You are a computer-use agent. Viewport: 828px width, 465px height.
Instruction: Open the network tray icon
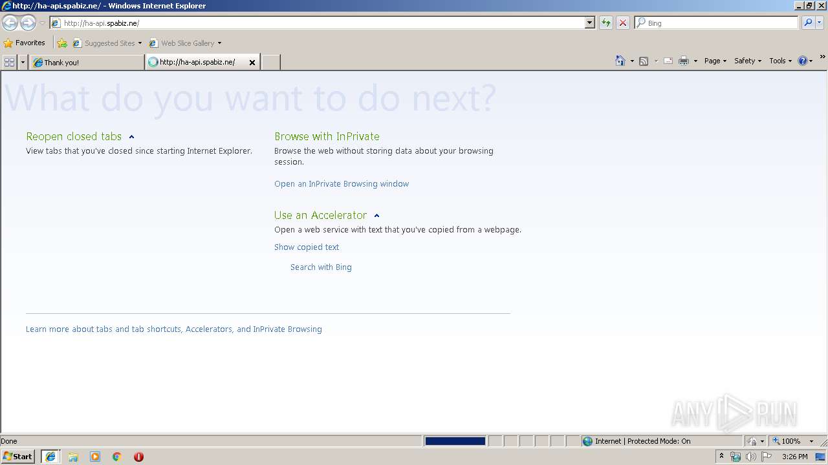pyautogui.click(x=735, y=457)
